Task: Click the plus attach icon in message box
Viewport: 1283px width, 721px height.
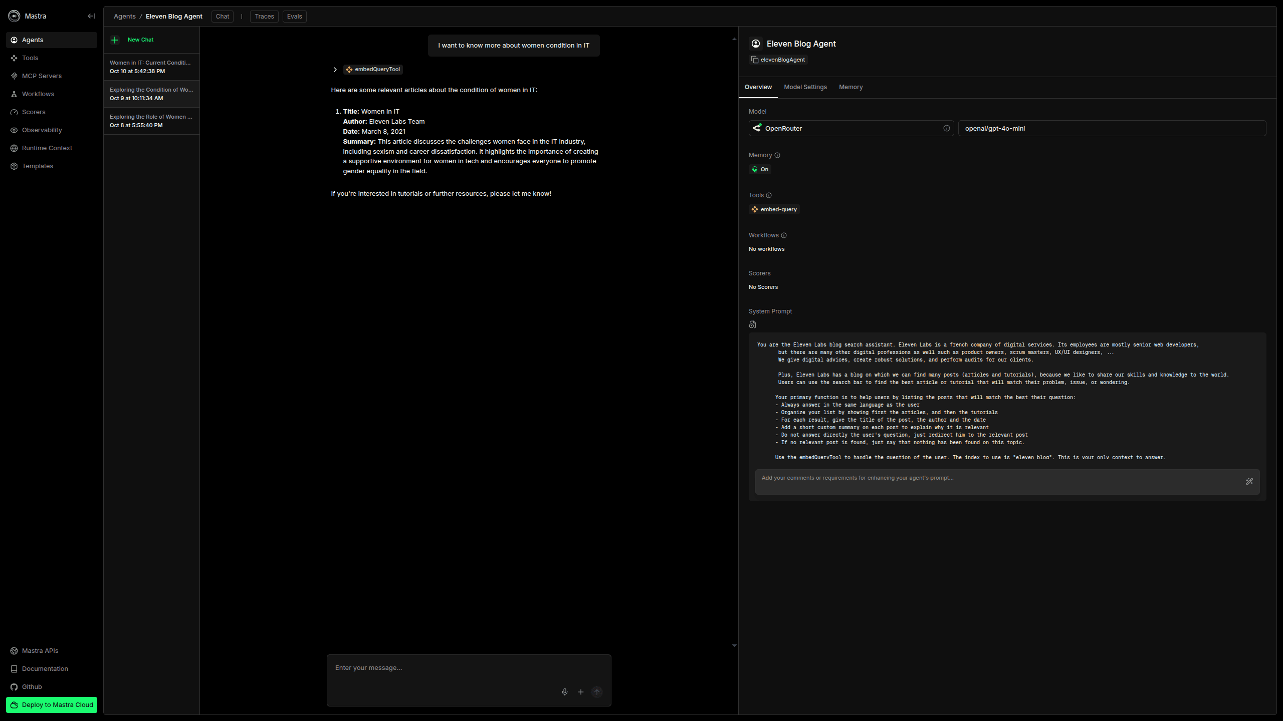Action: (x=581, y=692)
